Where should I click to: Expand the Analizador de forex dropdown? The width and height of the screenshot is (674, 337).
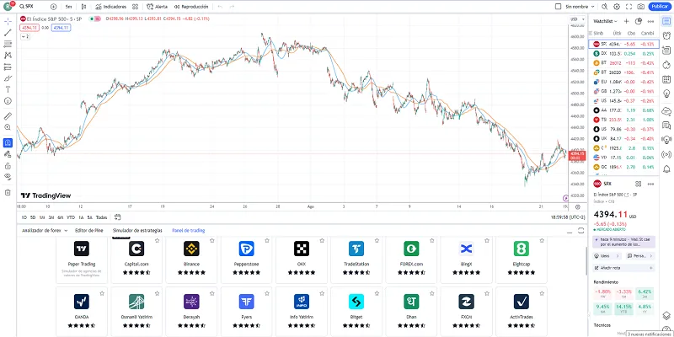(x=45, y=230)
